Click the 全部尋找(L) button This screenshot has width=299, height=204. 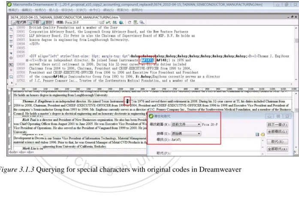point(277,132)
